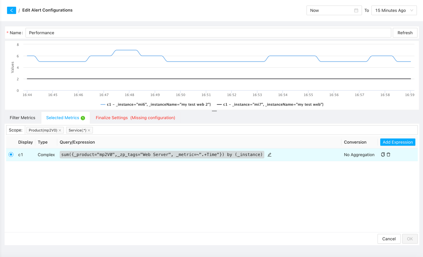
Task: Expand the 15 Minutes Ago dropdown
Action: tap(394, 10)
